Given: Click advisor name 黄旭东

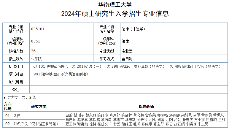Looking at the screenshot, I should click(x=219, y=115).
